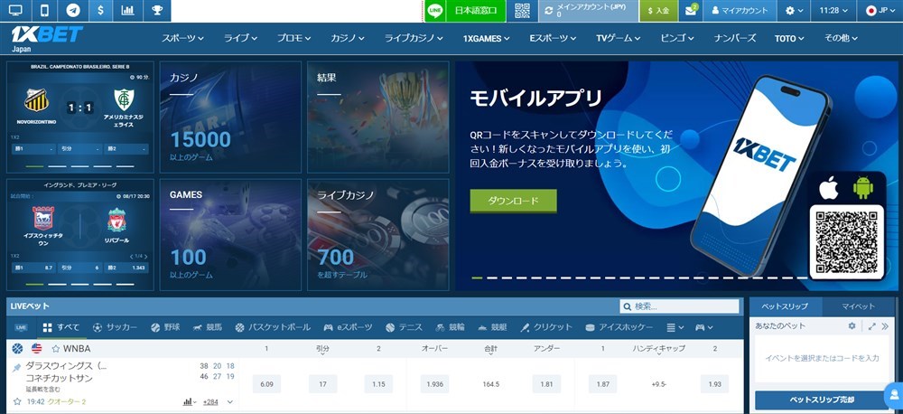This screenshot has width=903, height=414.
Task: Favorite the Dallas Wings match with star icon
Action: point(17,401)
